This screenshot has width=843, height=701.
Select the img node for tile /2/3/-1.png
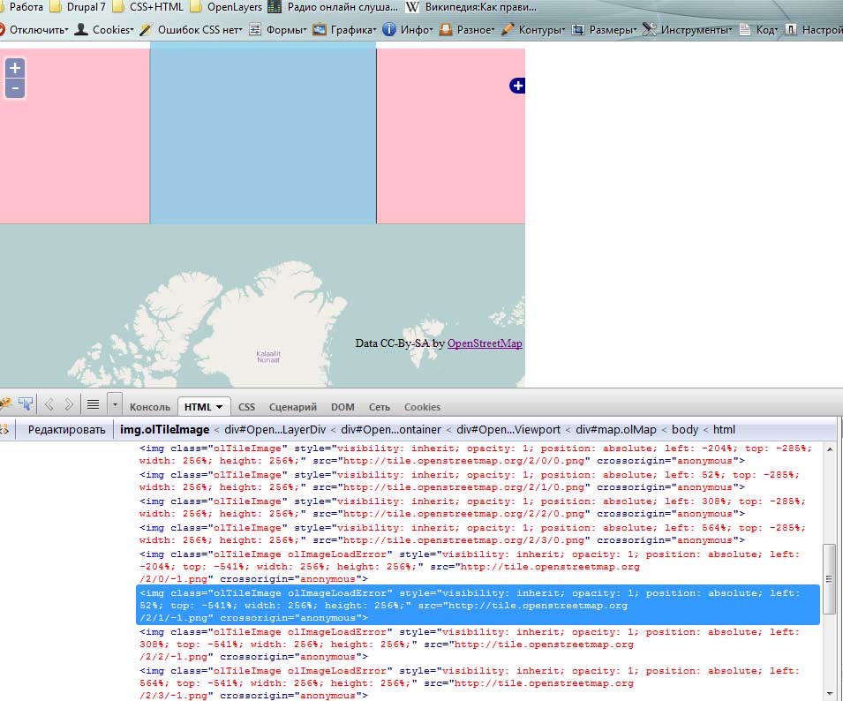tap(470, 682)
